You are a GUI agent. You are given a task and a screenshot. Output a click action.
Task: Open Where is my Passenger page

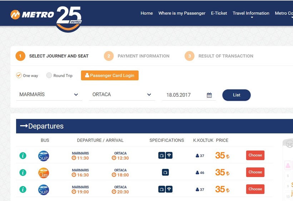182,13
